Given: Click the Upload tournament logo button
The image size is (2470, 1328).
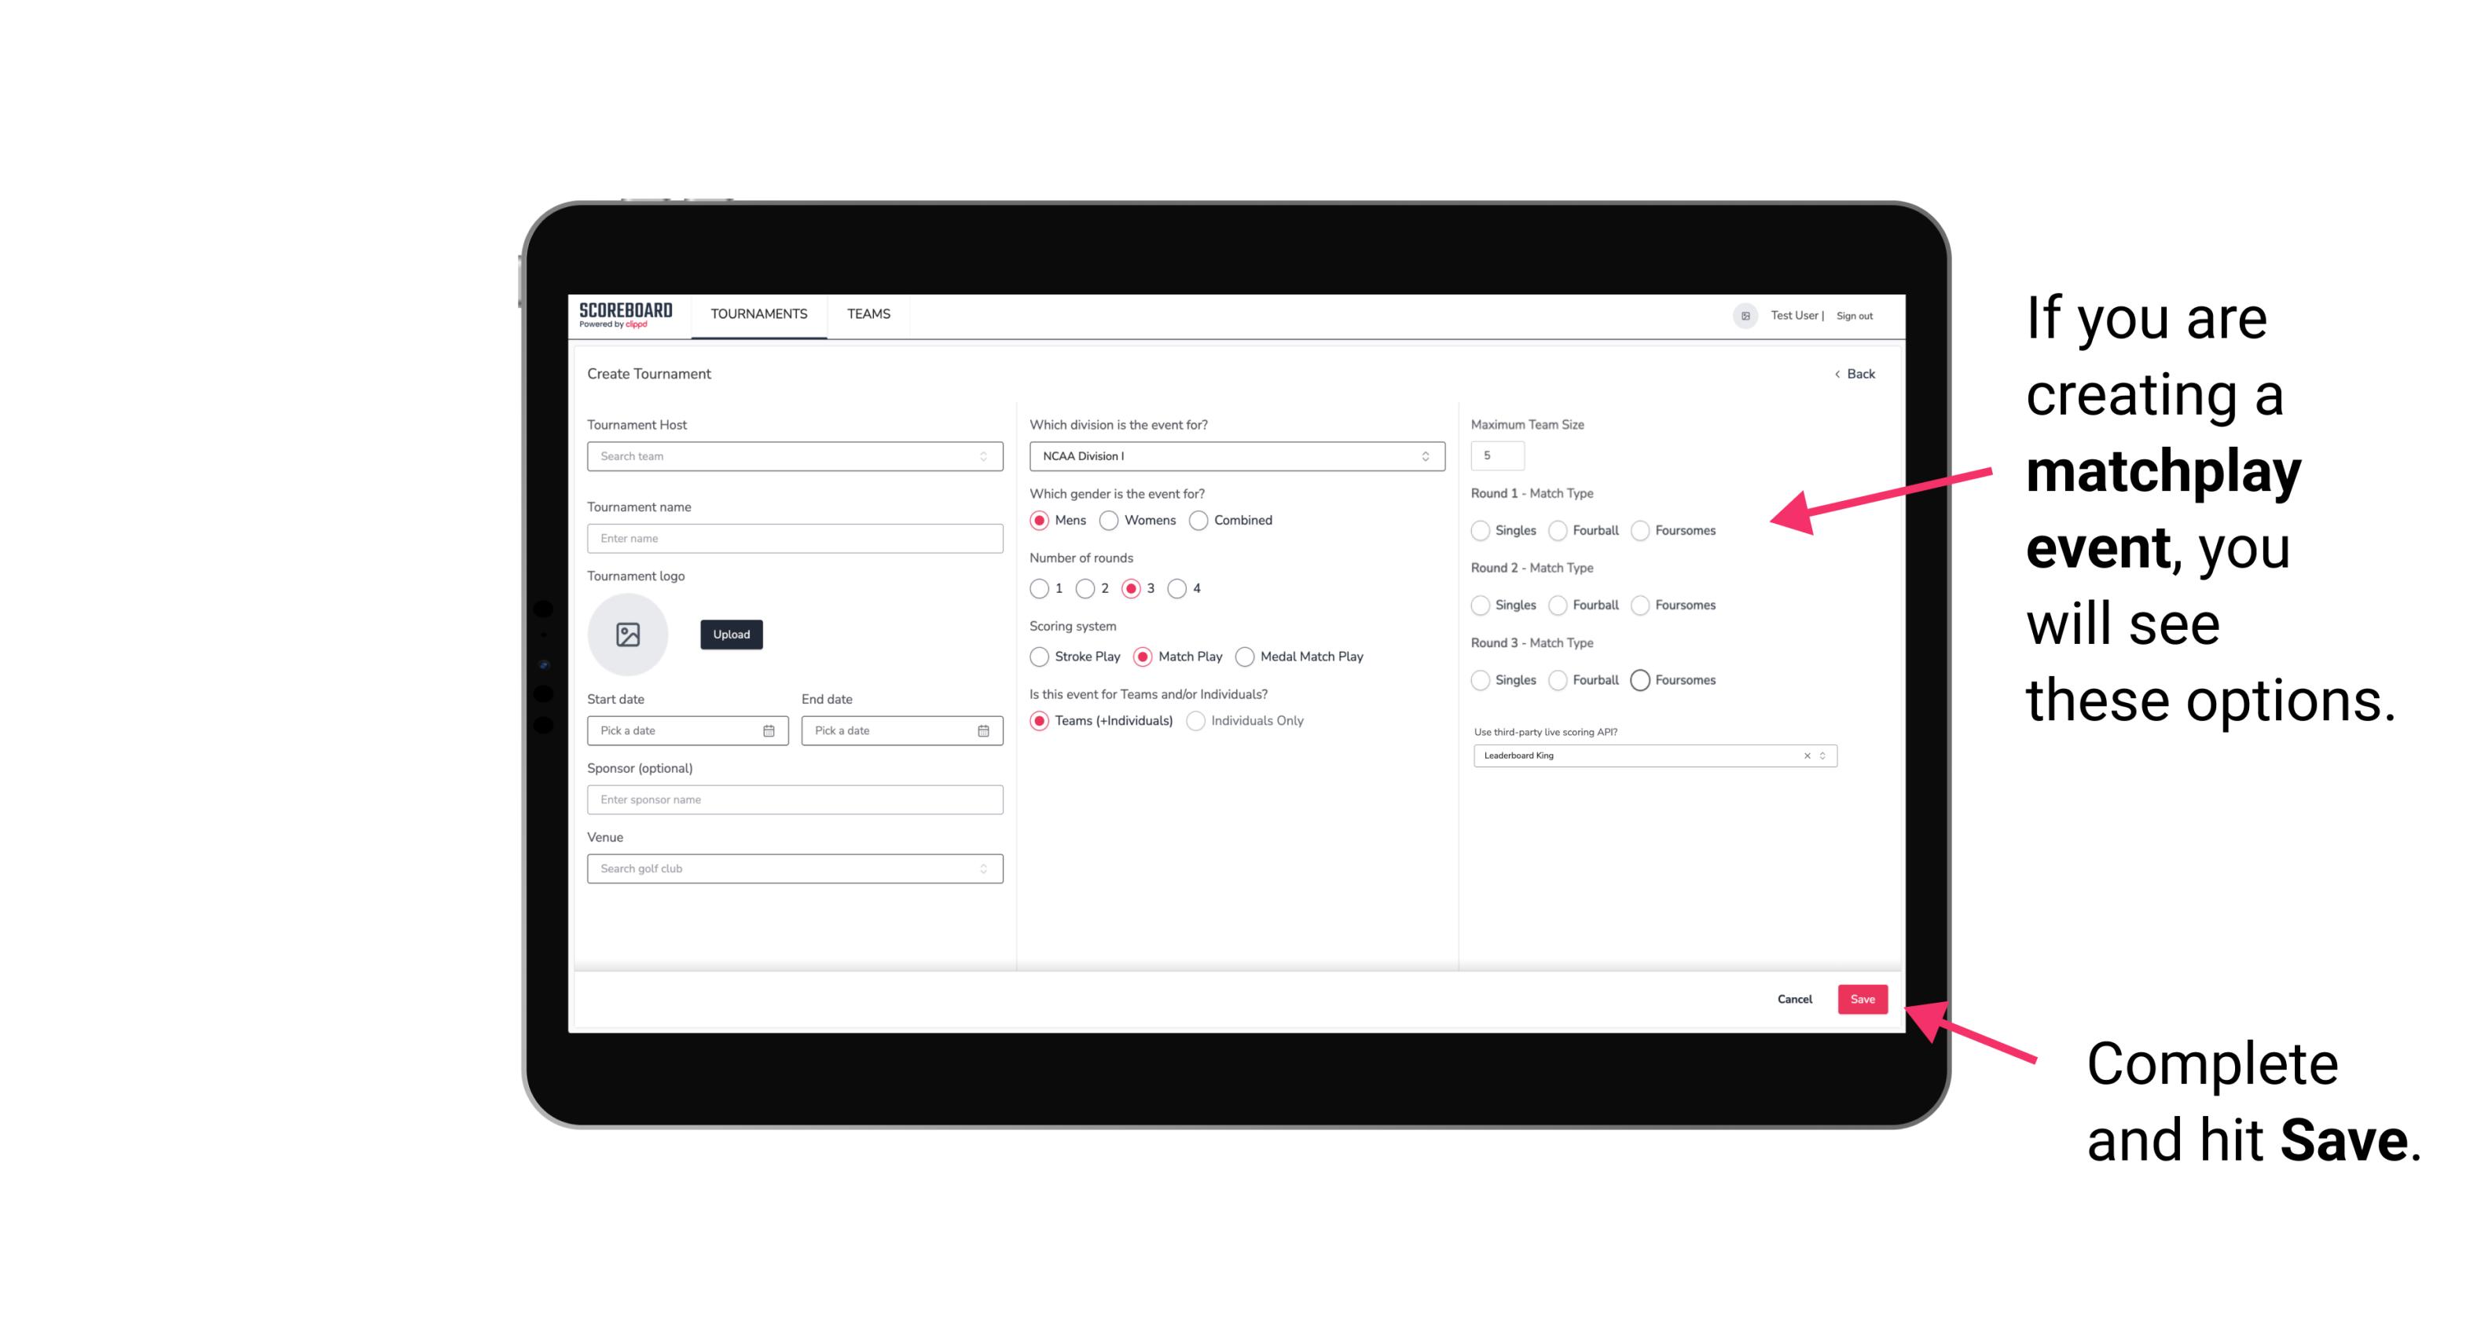Looking at the screenshot, I should click(x=731, y=635).
